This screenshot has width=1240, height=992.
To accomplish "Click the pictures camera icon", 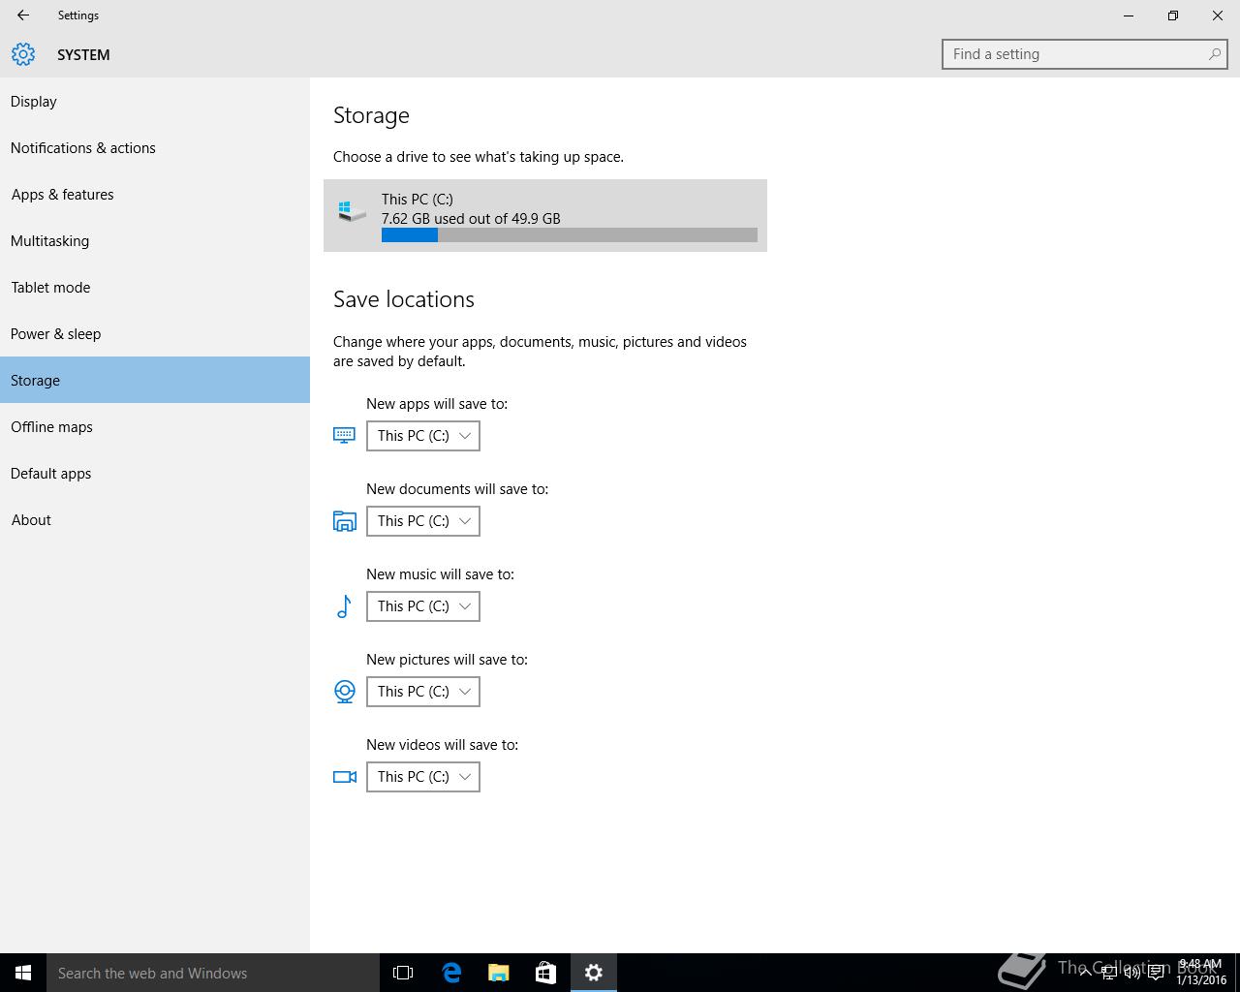I will pyautogui.click(x=344, y=692).
